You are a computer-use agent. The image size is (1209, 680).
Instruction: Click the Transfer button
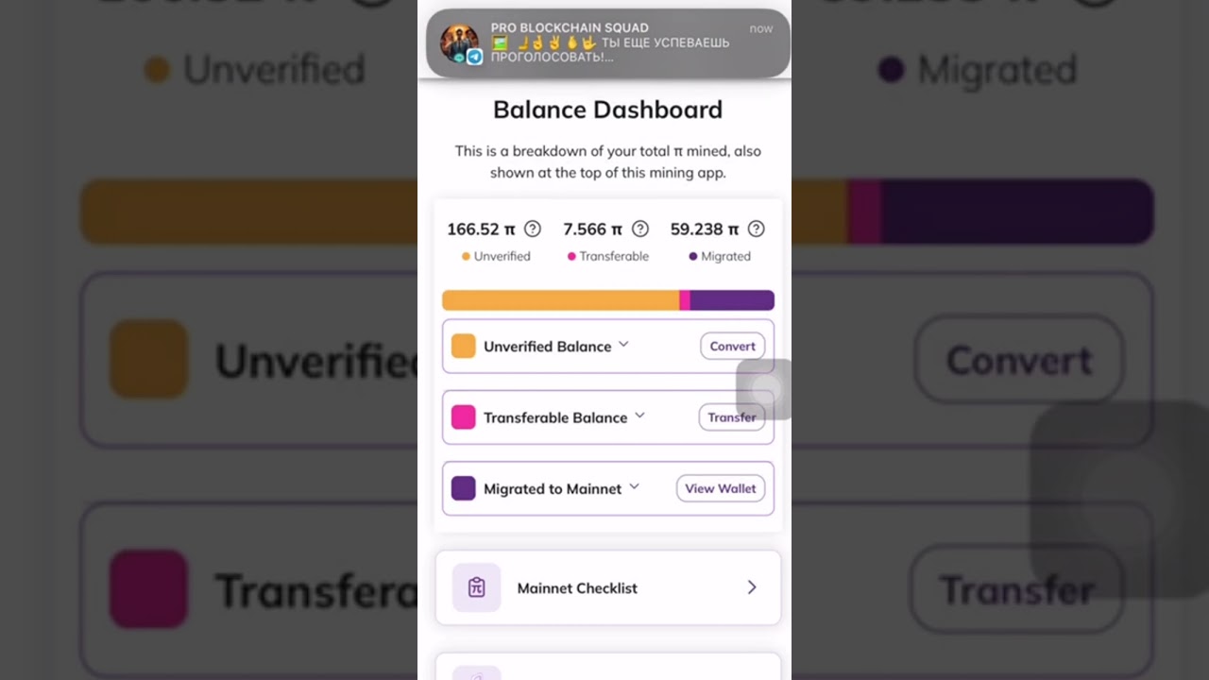[x=732, y=416]
